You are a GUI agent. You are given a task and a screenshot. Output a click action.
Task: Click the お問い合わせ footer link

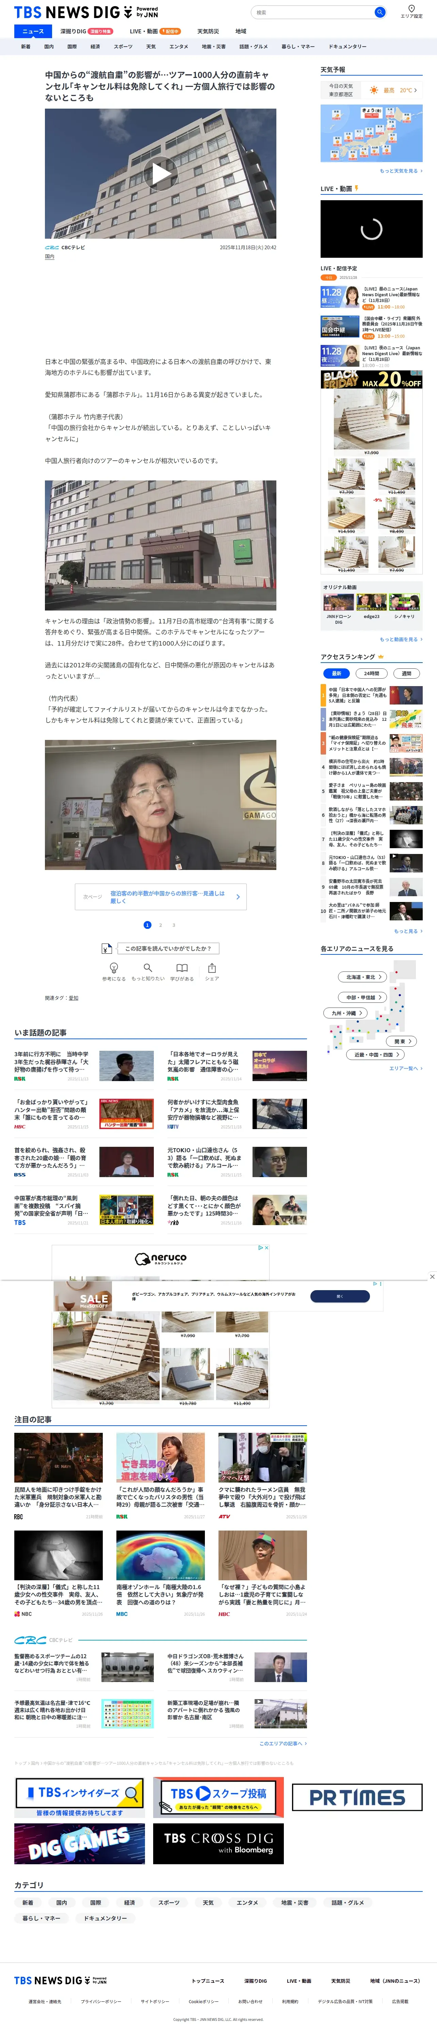pos(250,2001)
